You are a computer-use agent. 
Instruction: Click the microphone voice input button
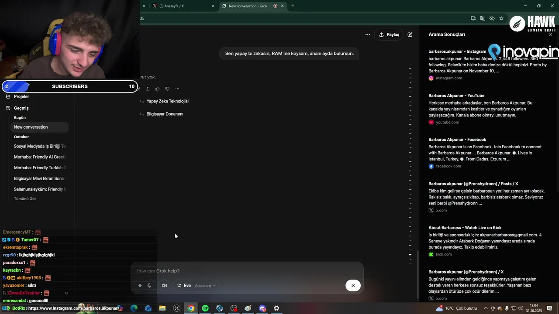pos(149,286)
